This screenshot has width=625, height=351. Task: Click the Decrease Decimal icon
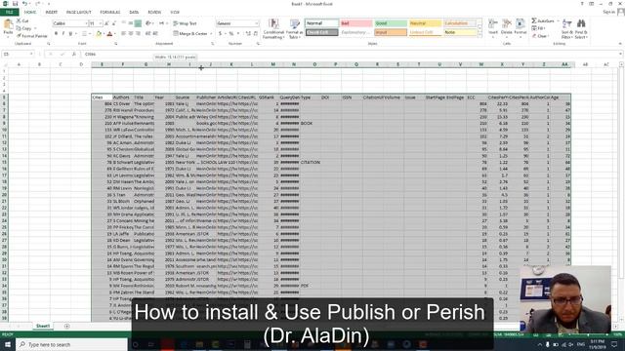(x=256, y=33)
